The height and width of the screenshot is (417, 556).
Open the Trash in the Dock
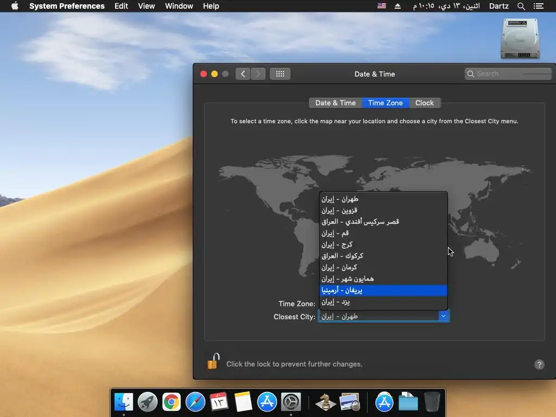tap(432, 402)
